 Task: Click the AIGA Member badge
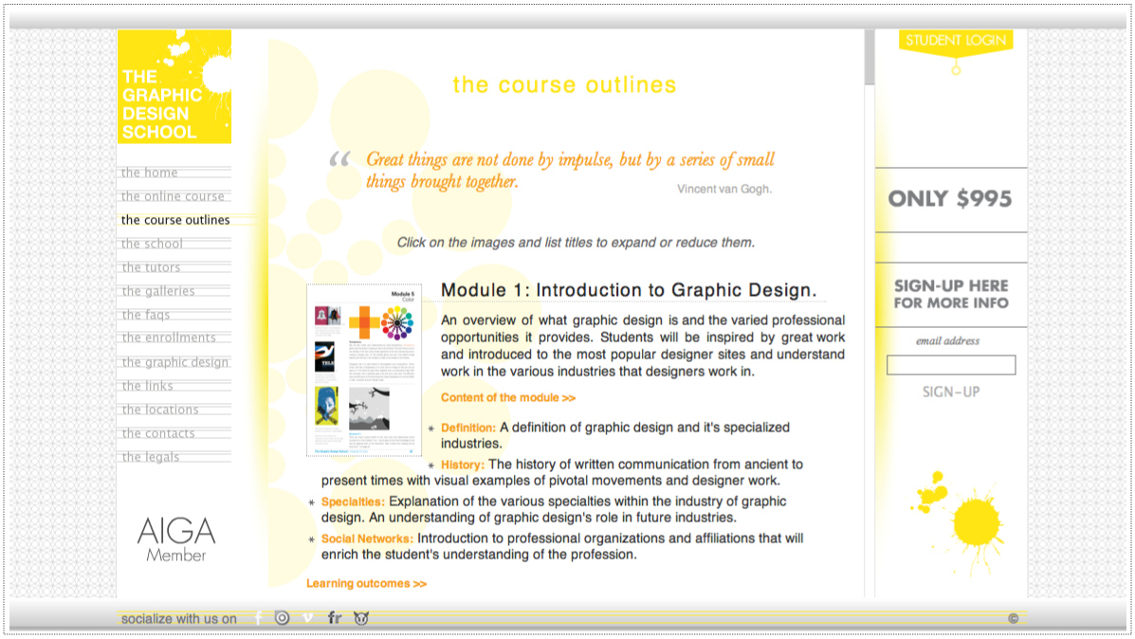pyautogui.click(x=176, y=539)
